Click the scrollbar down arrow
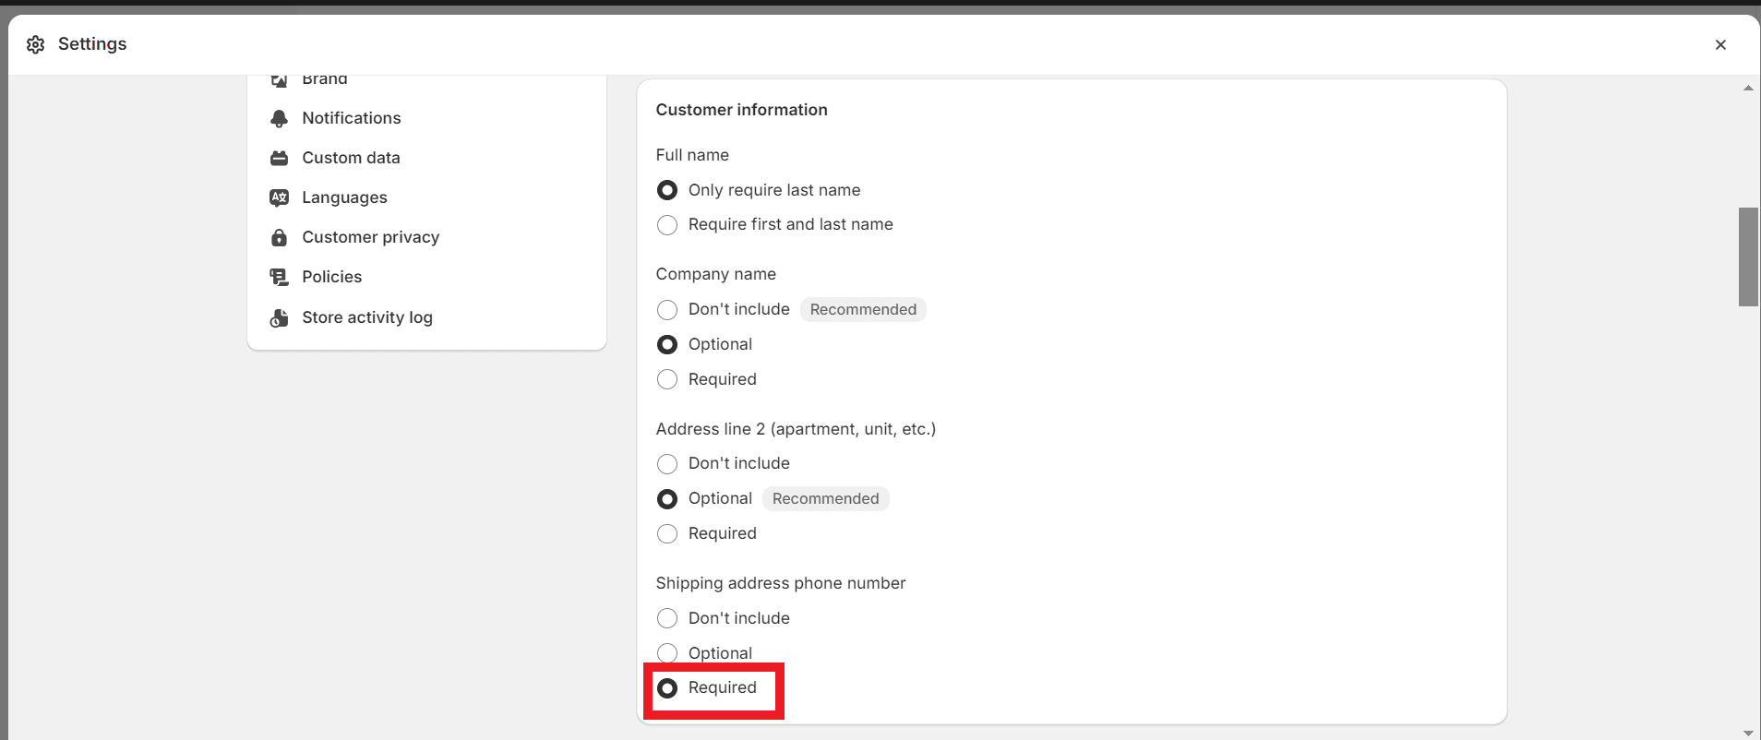This screenshot has width=1761, height=740. tap(1748, 734)
